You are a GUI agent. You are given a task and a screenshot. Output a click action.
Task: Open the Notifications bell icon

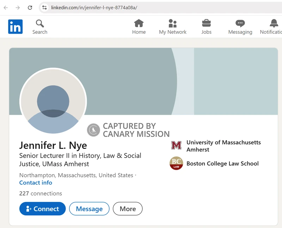(274, 24)
